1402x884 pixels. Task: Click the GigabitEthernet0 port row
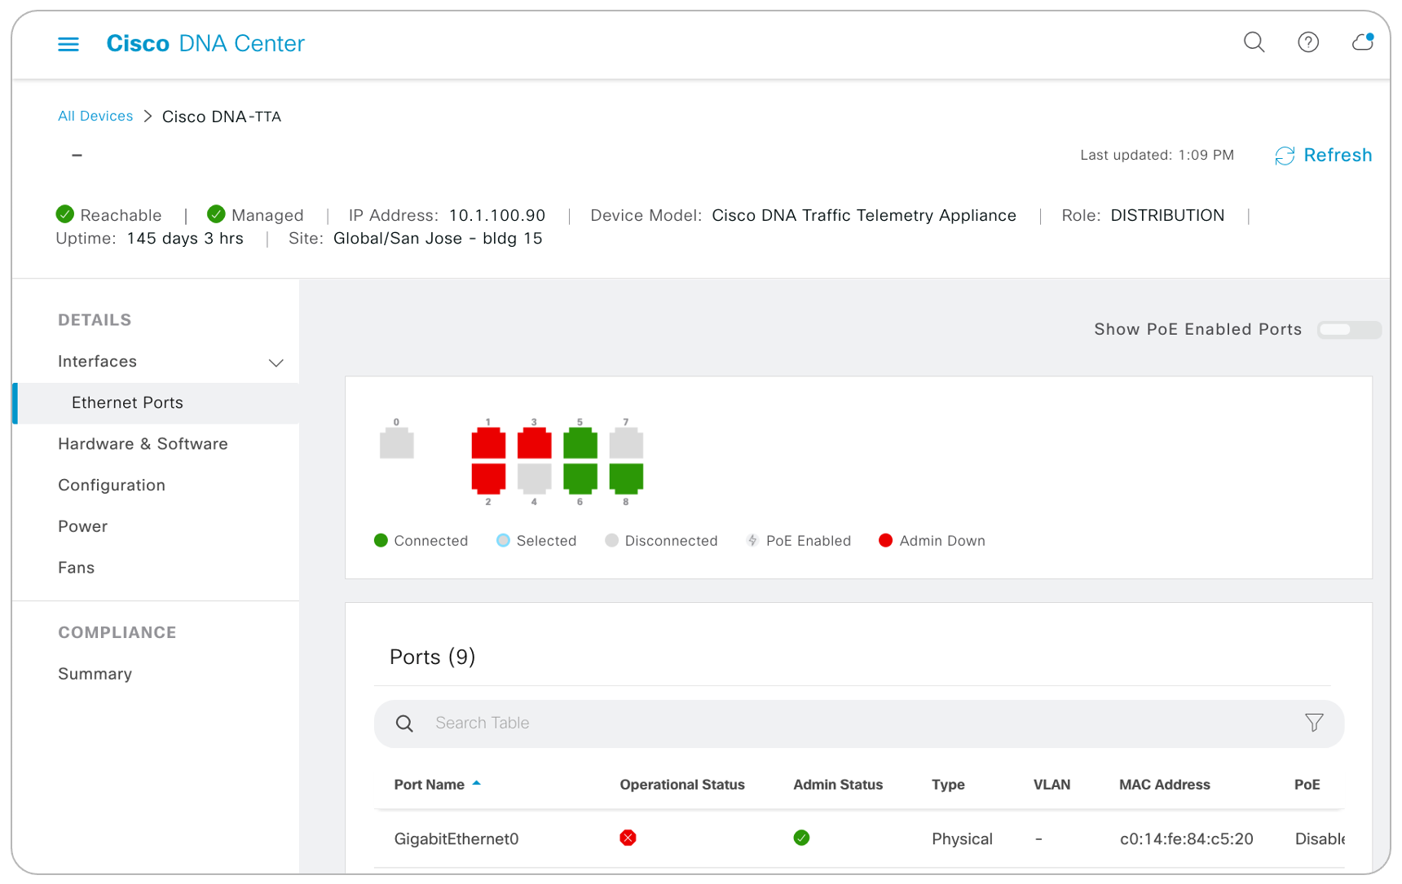coord(456,839)
